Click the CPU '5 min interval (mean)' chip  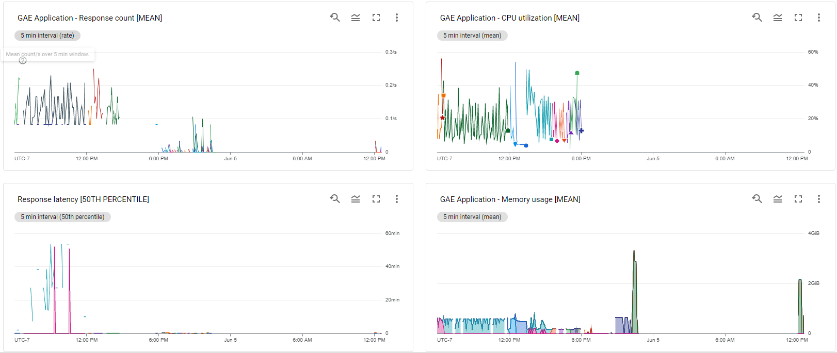point(472,36)
